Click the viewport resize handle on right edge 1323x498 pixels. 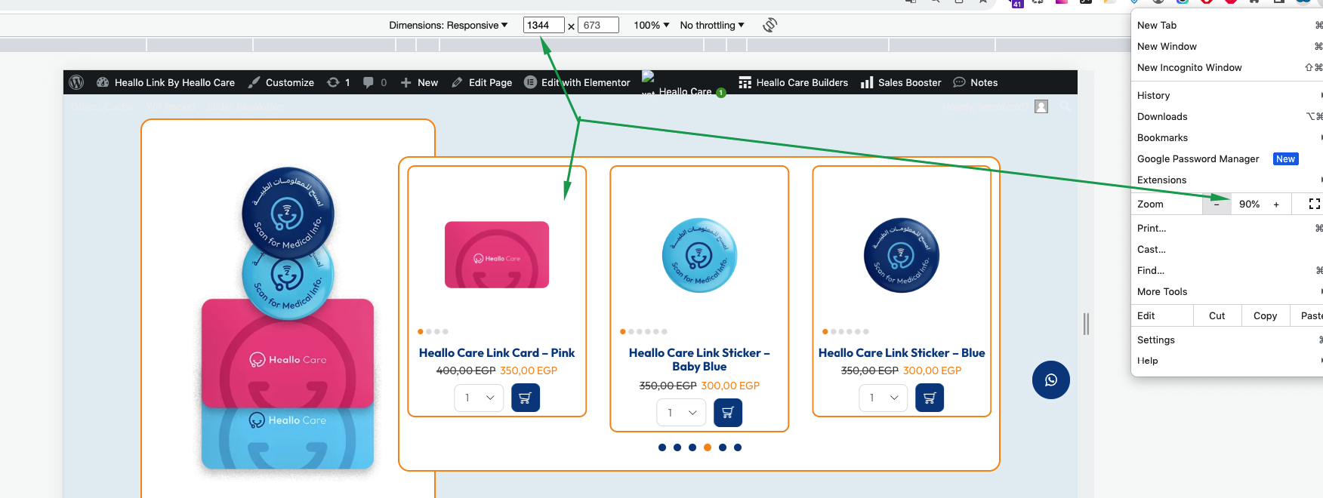[x=1086, y=324]
